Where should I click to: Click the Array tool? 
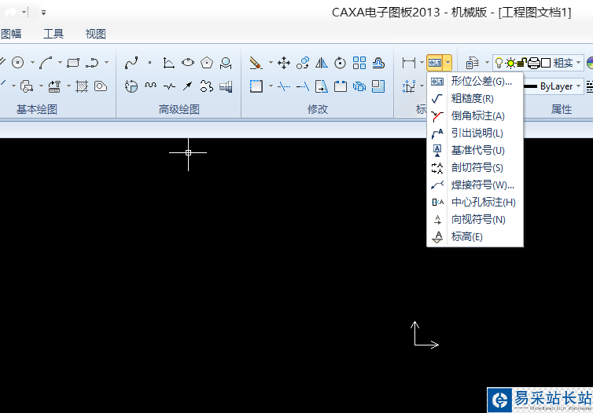point(359,63)
